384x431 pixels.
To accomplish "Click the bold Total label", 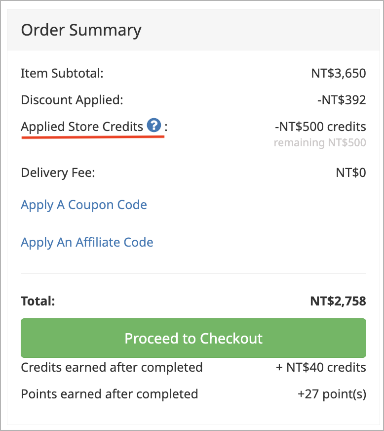I will (x=38, y=302).
